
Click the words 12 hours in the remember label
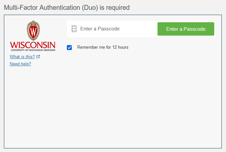[x=120, y=47]
